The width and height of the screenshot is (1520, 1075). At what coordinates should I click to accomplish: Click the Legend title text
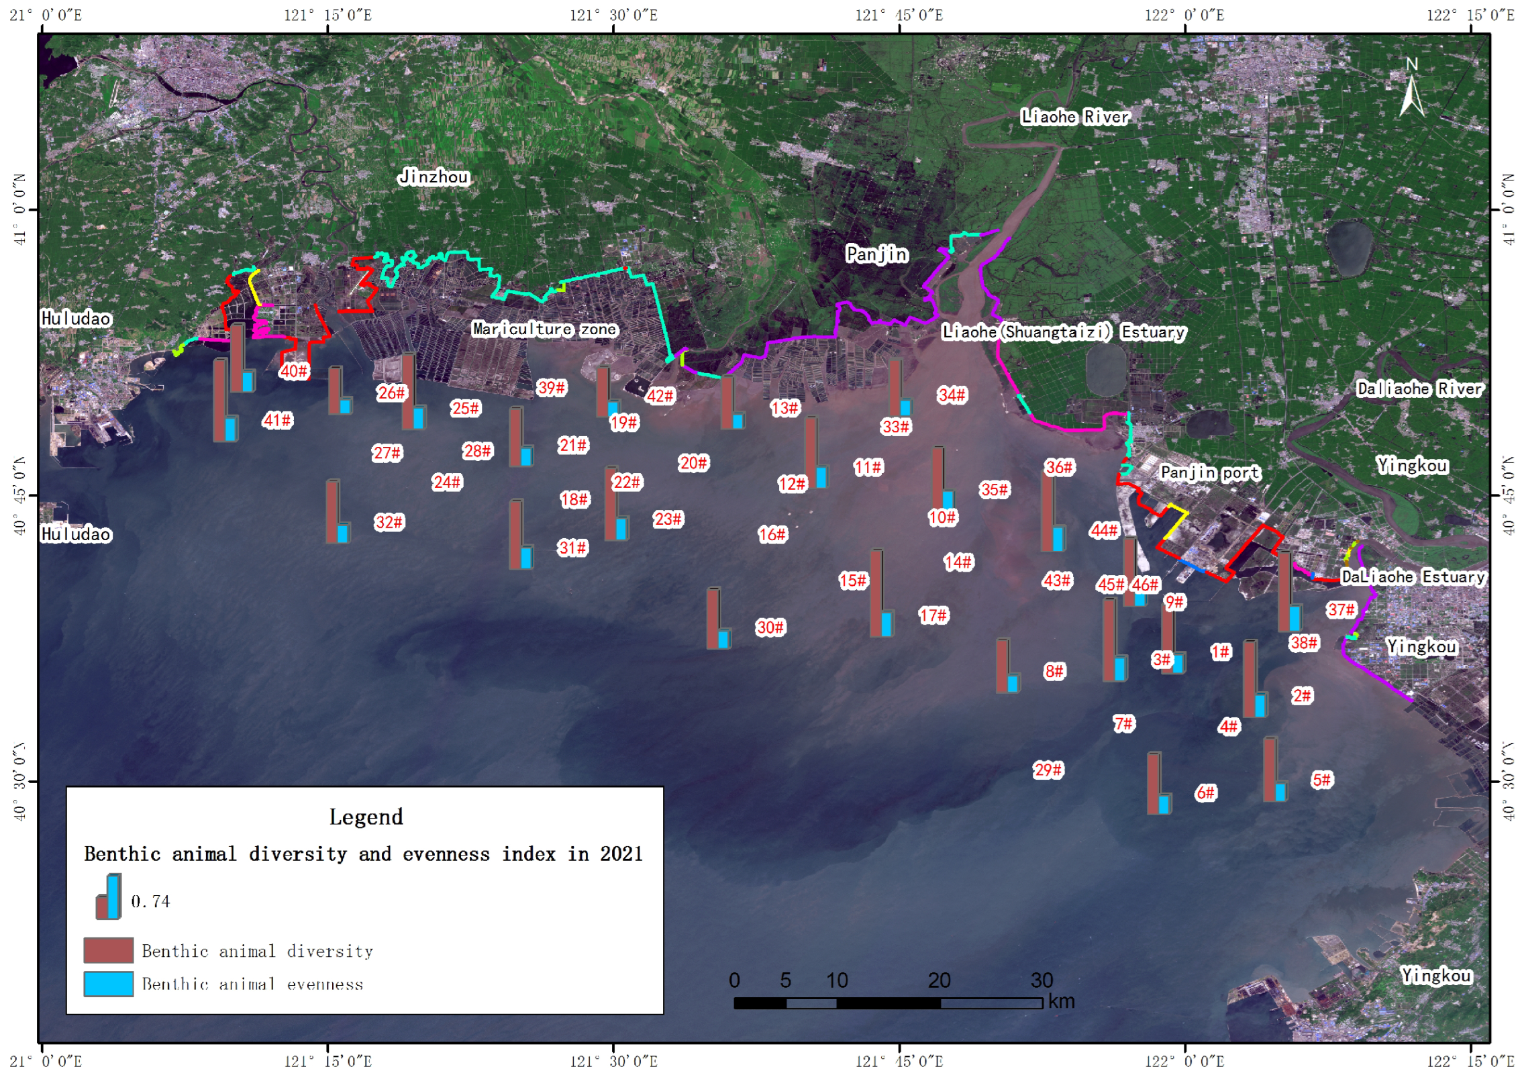click(366, 816)
